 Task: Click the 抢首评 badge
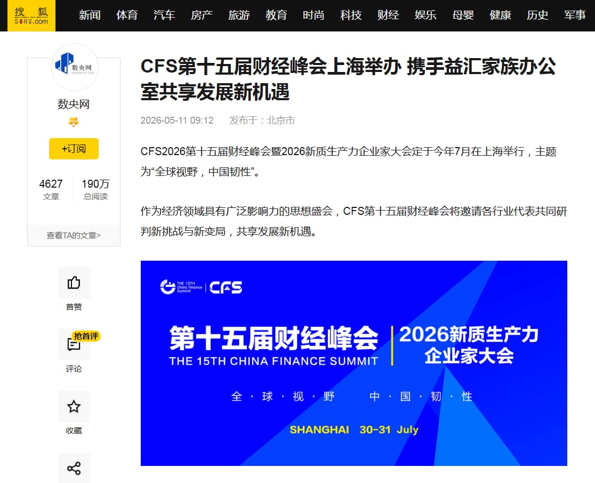(x=86, y=336)
